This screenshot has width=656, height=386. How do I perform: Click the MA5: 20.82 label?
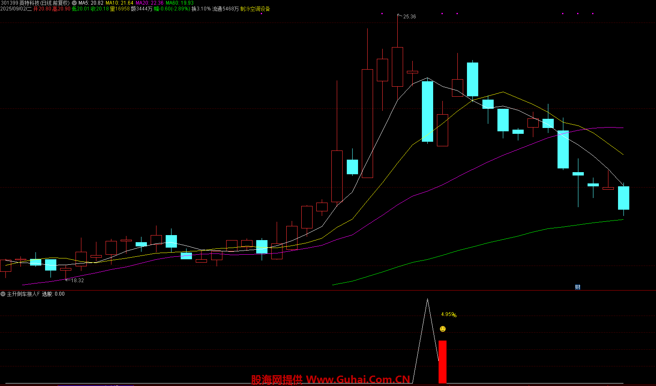click(x=91, y=3)
